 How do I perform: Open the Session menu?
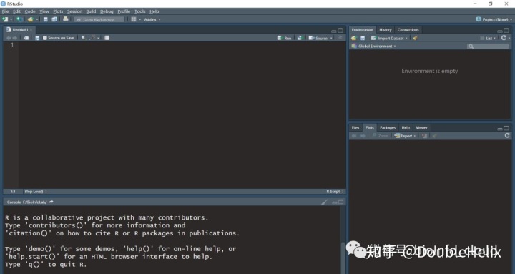74,11
